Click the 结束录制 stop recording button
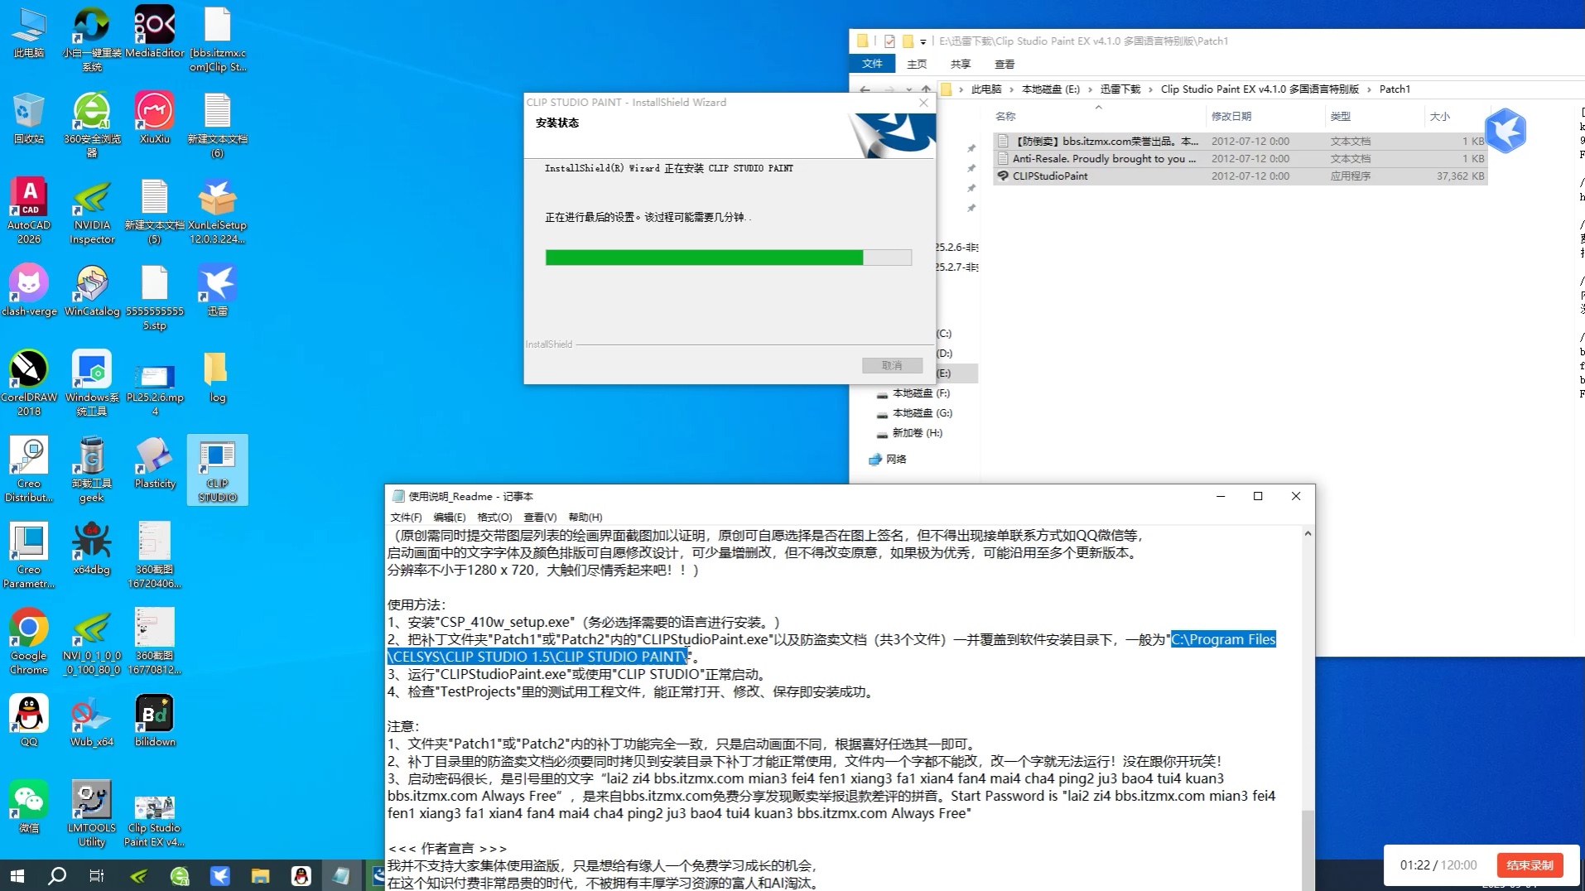 (x=1530, y=865)
